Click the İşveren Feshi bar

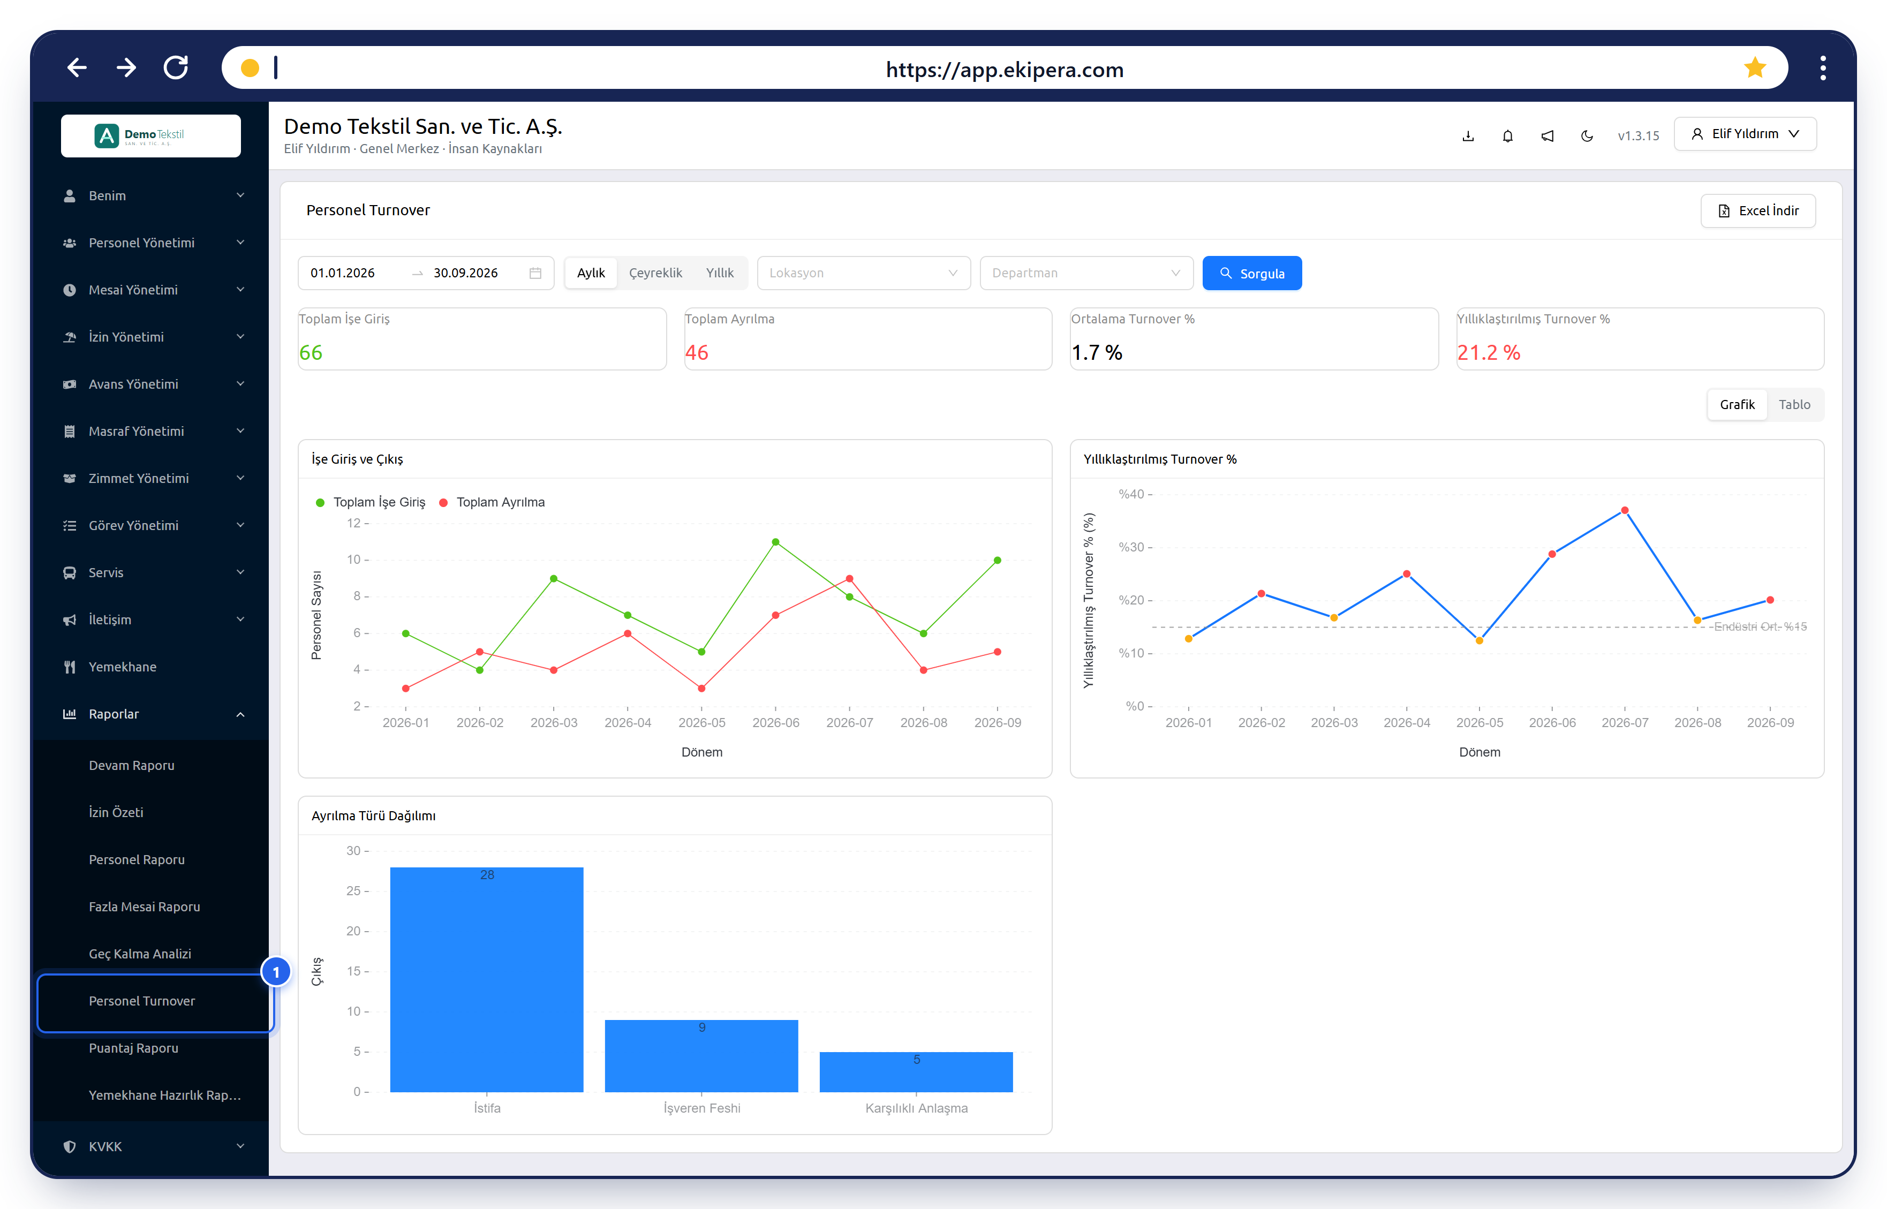(701, 1056)
